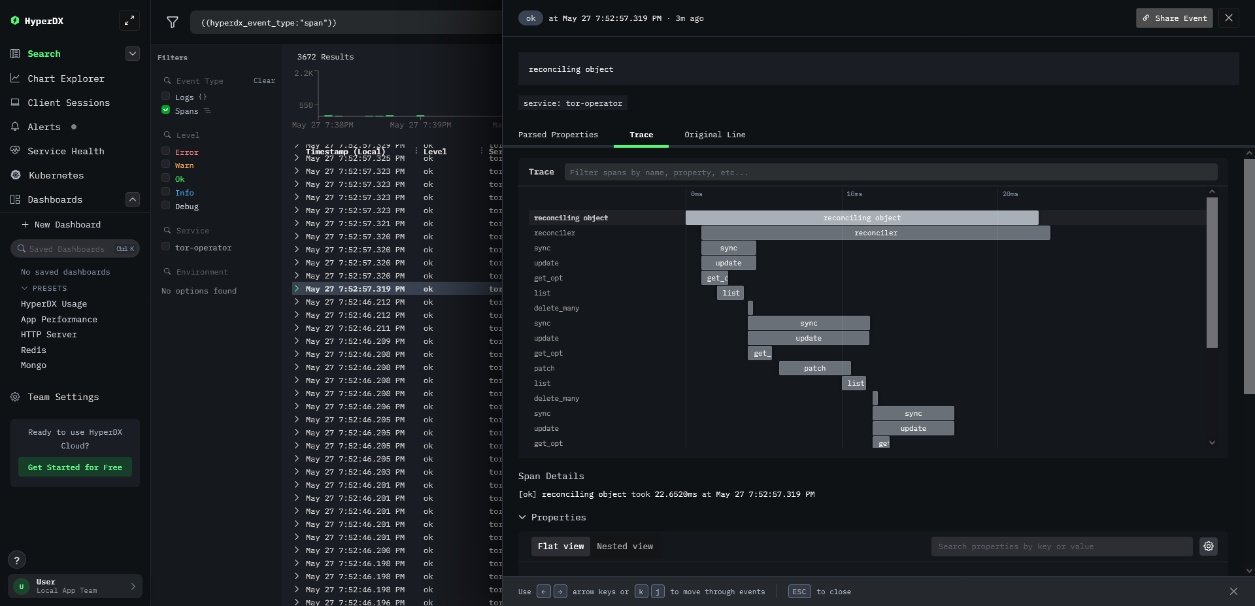This screenshot has height=606, width=1255.
Task: Expand the 7:52:46.211 PM row
Action: tap(297, 328)
